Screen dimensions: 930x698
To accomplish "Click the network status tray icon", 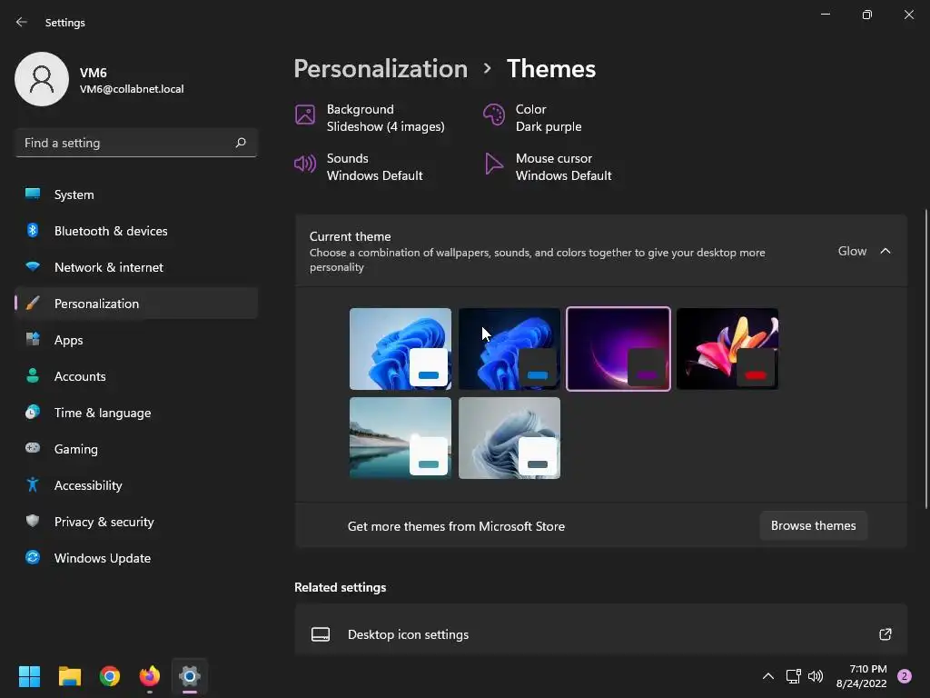I will click(793, 676).
